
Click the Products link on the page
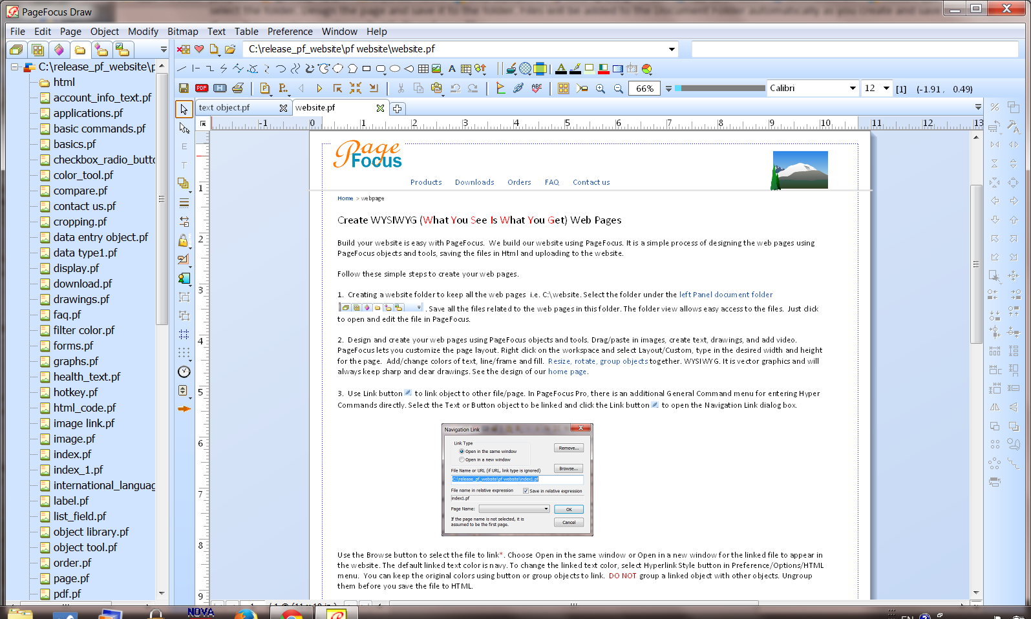pyautogui.click(x=426, y=182)
